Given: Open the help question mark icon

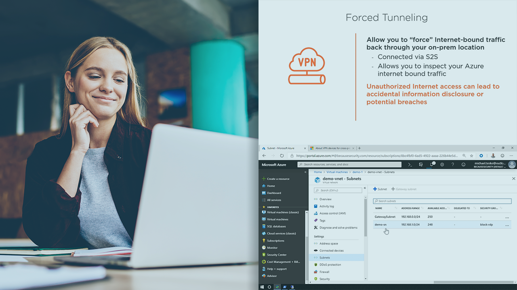Looking at the screenshot, I should (x=453, y=164).
